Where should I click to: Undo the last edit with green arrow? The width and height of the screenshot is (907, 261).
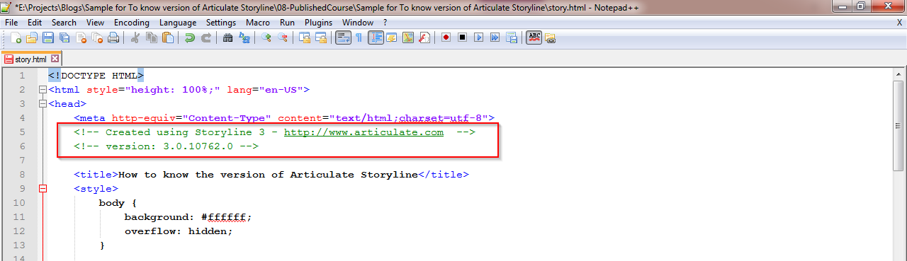pyautogui.click(x=189, y=37)
